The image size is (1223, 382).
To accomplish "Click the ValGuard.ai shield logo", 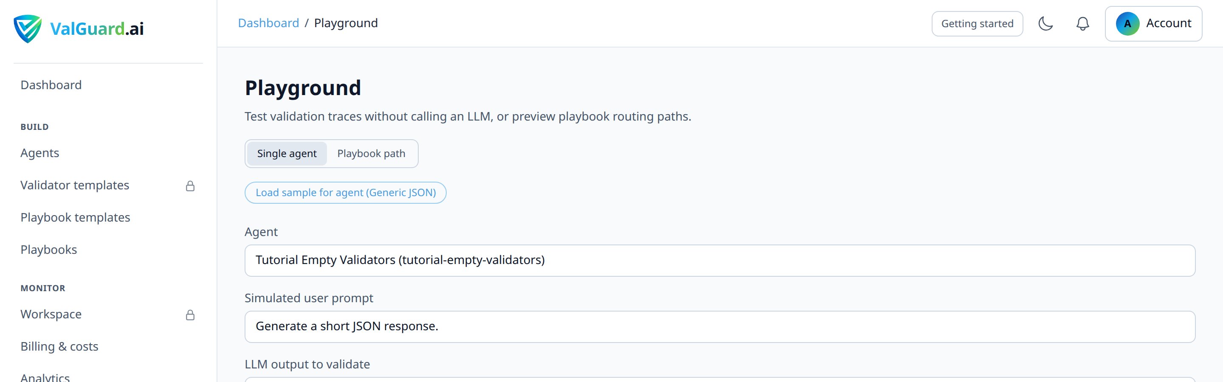I will click(x=28, y=28).
